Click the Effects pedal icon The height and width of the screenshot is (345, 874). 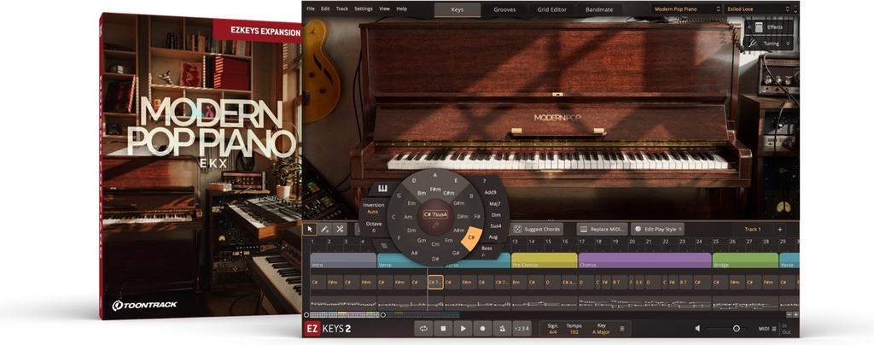click(x=758, y=26)
